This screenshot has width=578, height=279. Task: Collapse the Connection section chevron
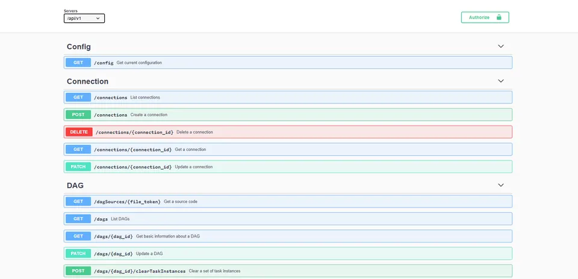click(x=500, y=81)
